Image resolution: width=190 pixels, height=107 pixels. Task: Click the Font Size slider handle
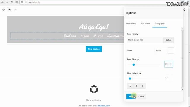point(134,65)
